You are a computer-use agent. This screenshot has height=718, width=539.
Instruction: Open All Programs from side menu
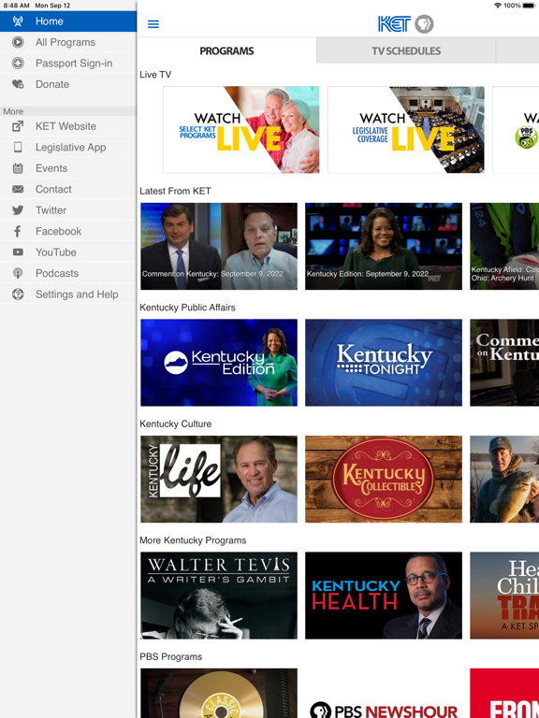coord(68,42)
